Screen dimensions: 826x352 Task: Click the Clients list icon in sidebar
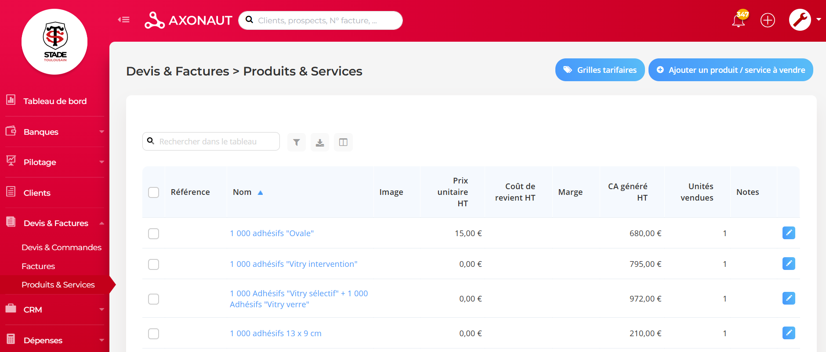pyautogui.click(x=11, y=192)
